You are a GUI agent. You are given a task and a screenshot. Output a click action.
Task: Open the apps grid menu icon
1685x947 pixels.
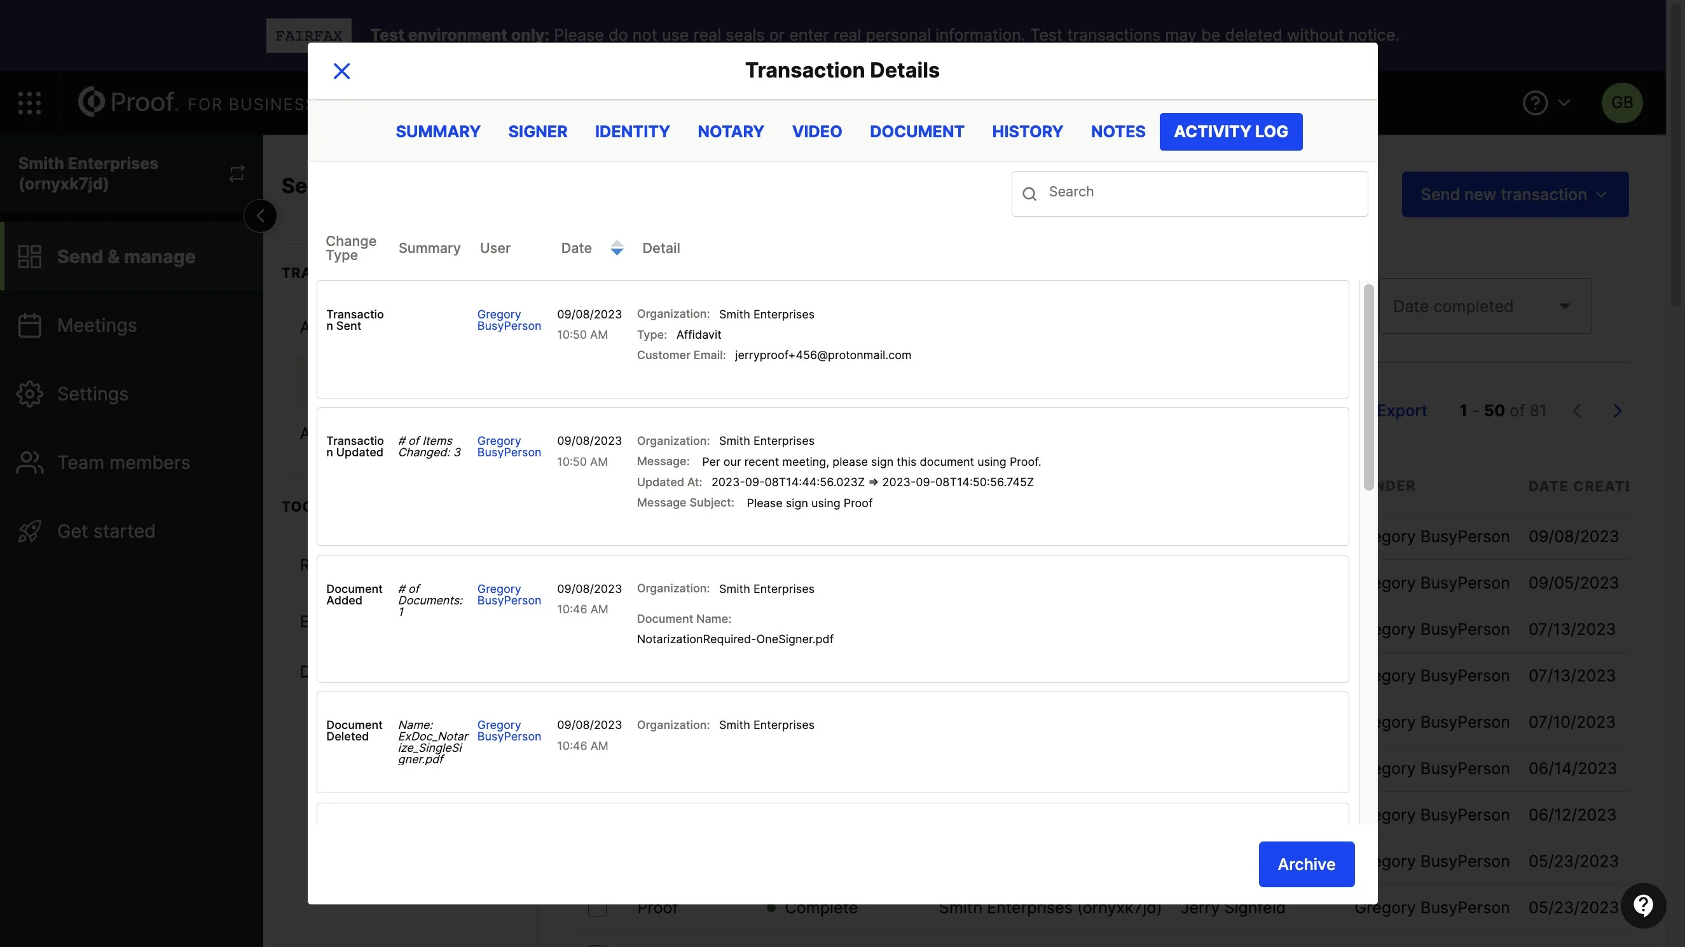(29, 103)
